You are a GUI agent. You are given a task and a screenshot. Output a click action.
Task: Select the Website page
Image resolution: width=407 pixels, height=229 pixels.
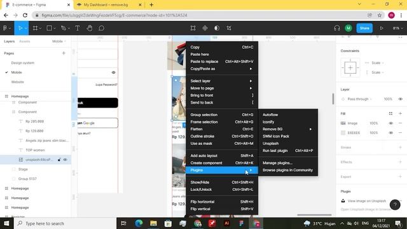[17, 82]
